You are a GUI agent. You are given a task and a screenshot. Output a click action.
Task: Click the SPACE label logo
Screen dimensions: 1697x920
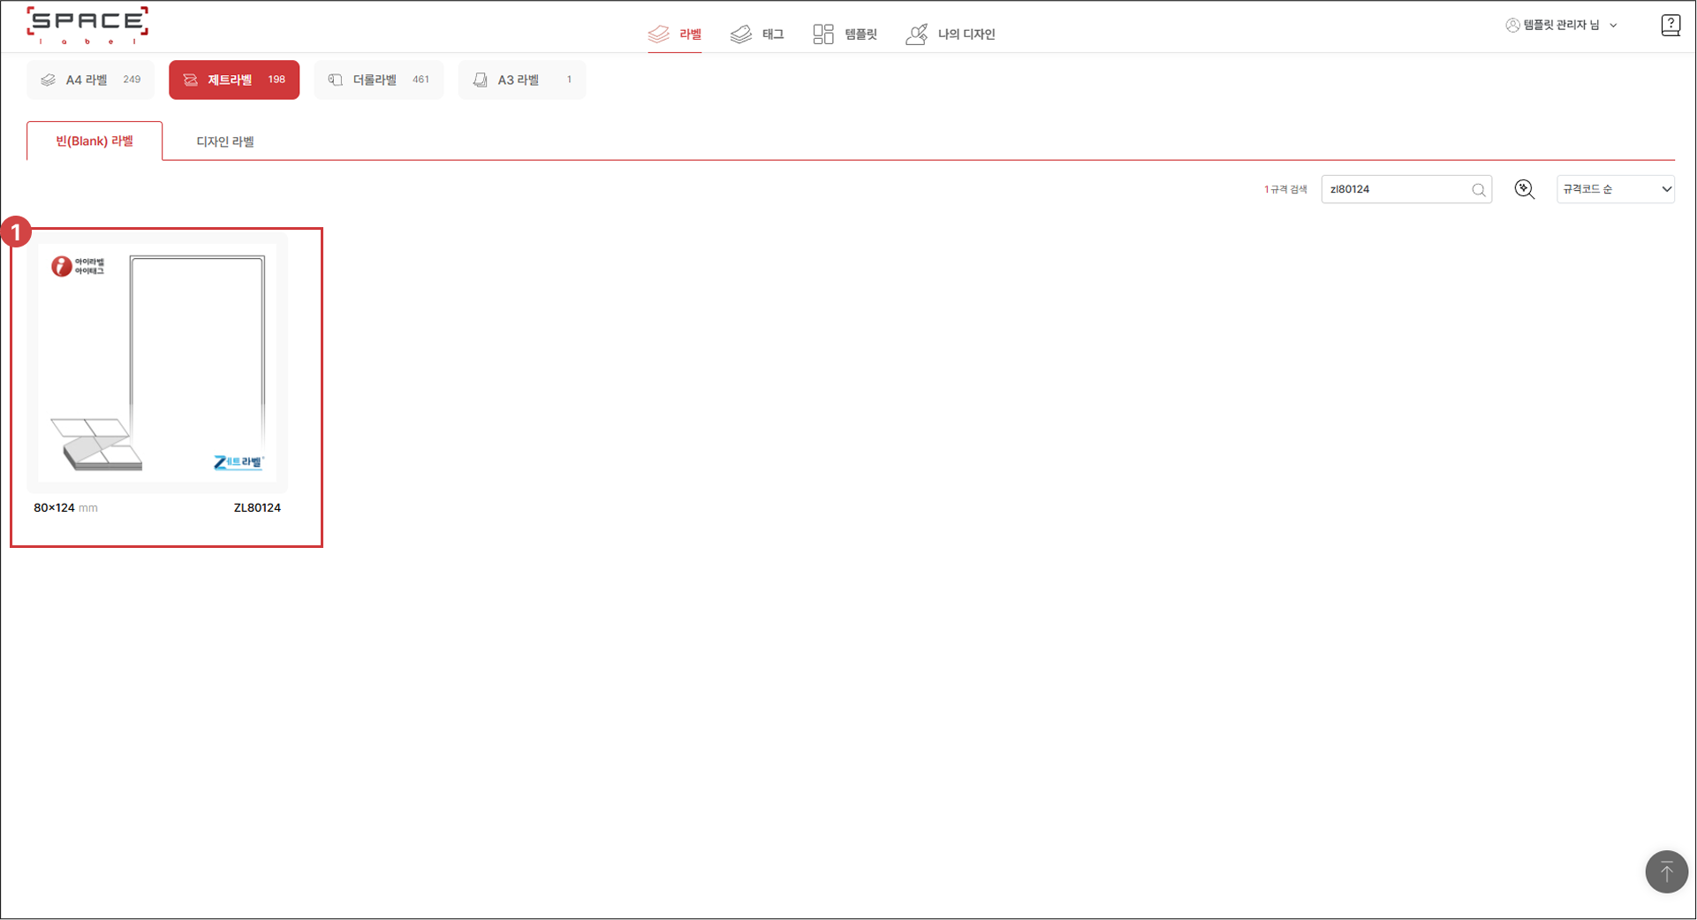87,26
